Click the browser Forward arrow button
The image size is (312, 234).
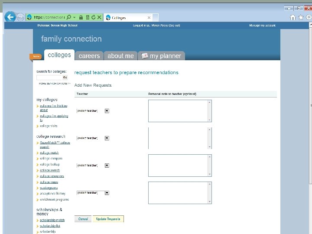[20, 17]
